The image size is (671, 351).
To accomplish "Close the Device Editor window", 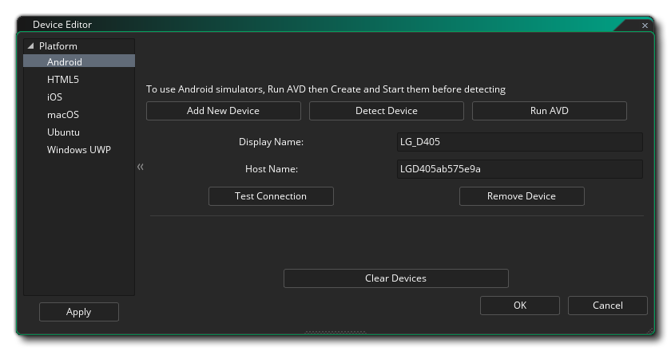I will (x=645, y=26).
